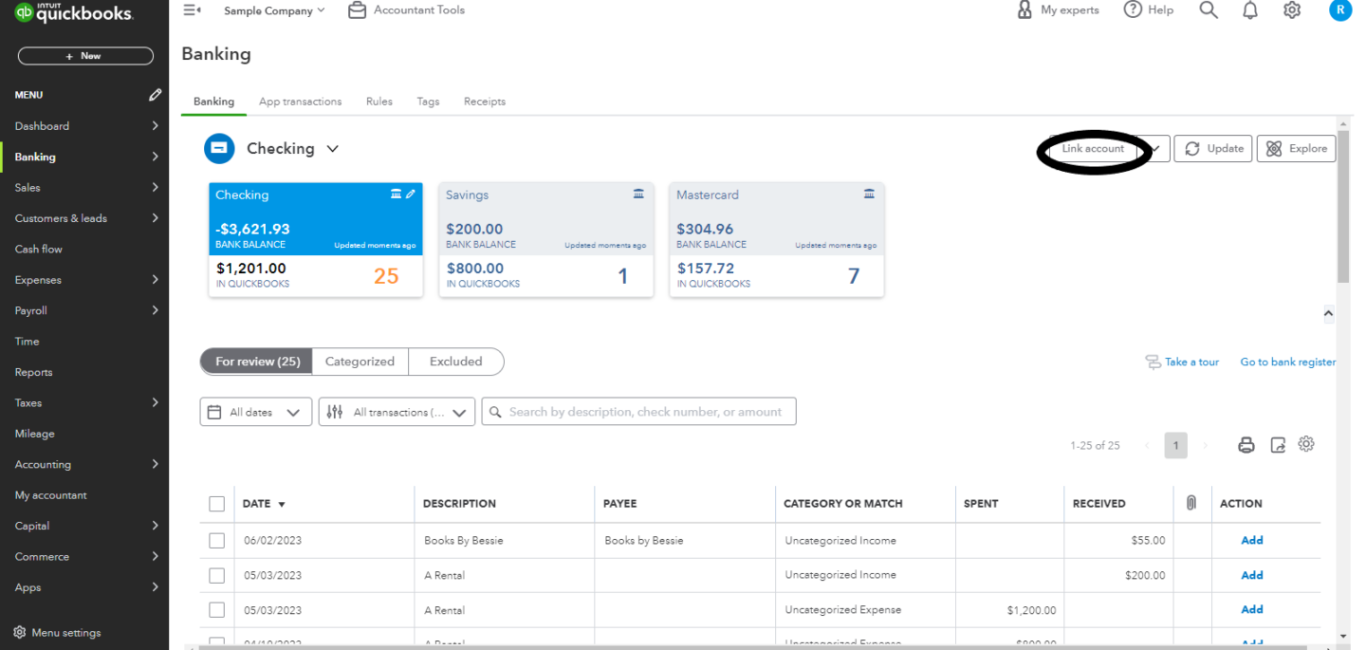This screenshot has width=1366, height=650.
Task: Check the A Rental $200.00 income row
Action: (x=217, y=575)
